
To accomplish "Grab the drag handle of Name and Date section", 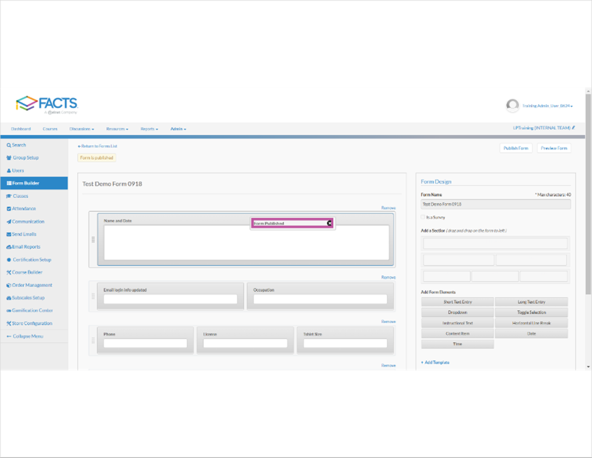I will coord(93,239).
